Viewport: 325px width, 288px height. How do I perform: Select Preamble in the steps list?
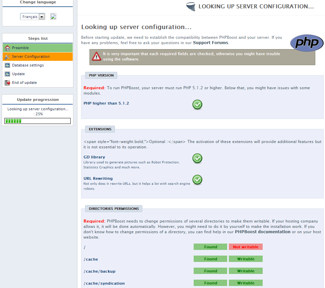pyautogui.click(x=20, y=48)
